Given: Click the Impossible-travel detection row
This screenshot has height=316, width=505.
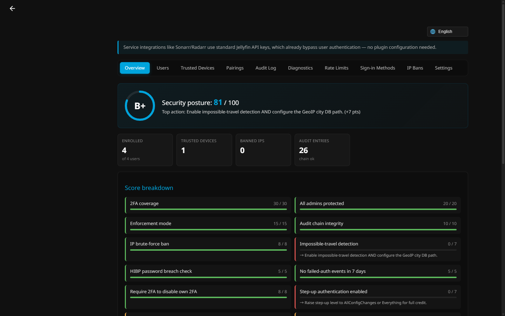Looking at the screenshot, I should (x=378, y=249).
